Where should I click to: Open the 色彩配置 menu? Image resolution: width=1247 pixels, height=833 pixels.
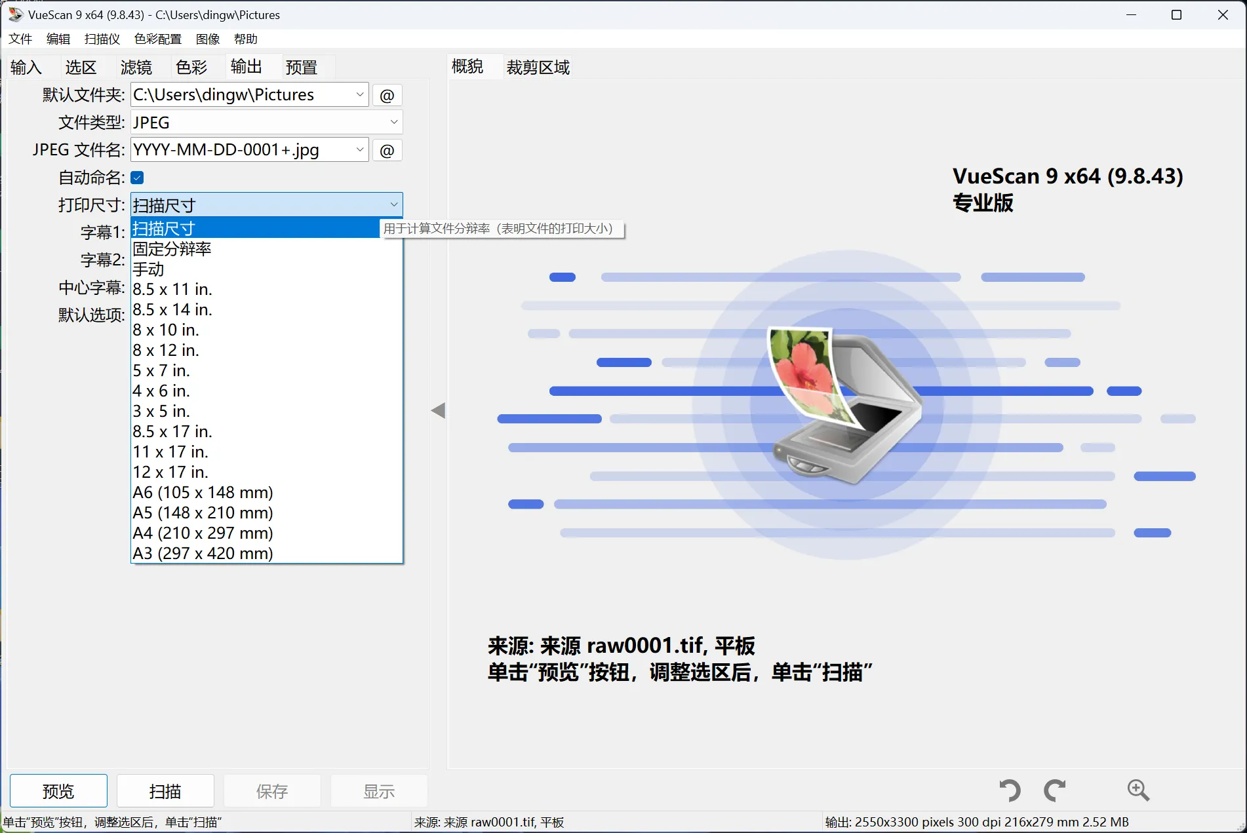tap(157, 39)
